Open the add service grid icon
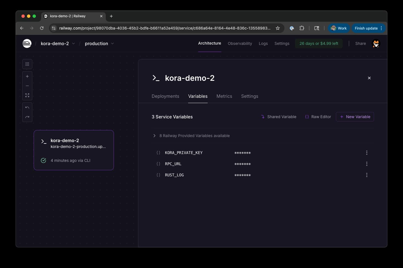Viewport: 403px width, 268px height. coord(27,64)
